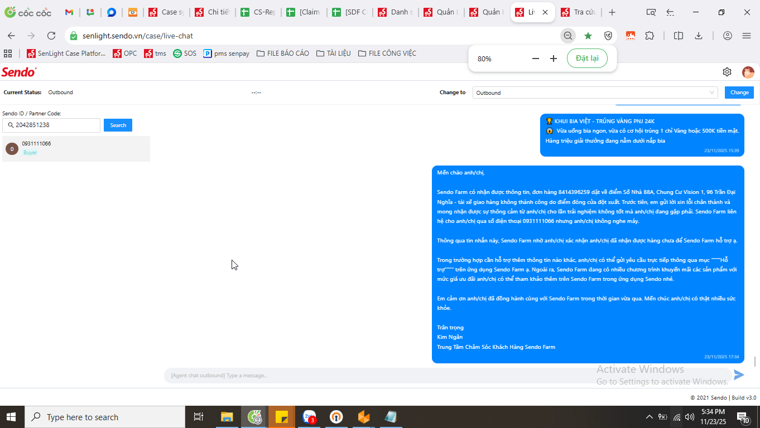
Task: Open the tab search icon in title bar
Action: (x=651, y=12)
